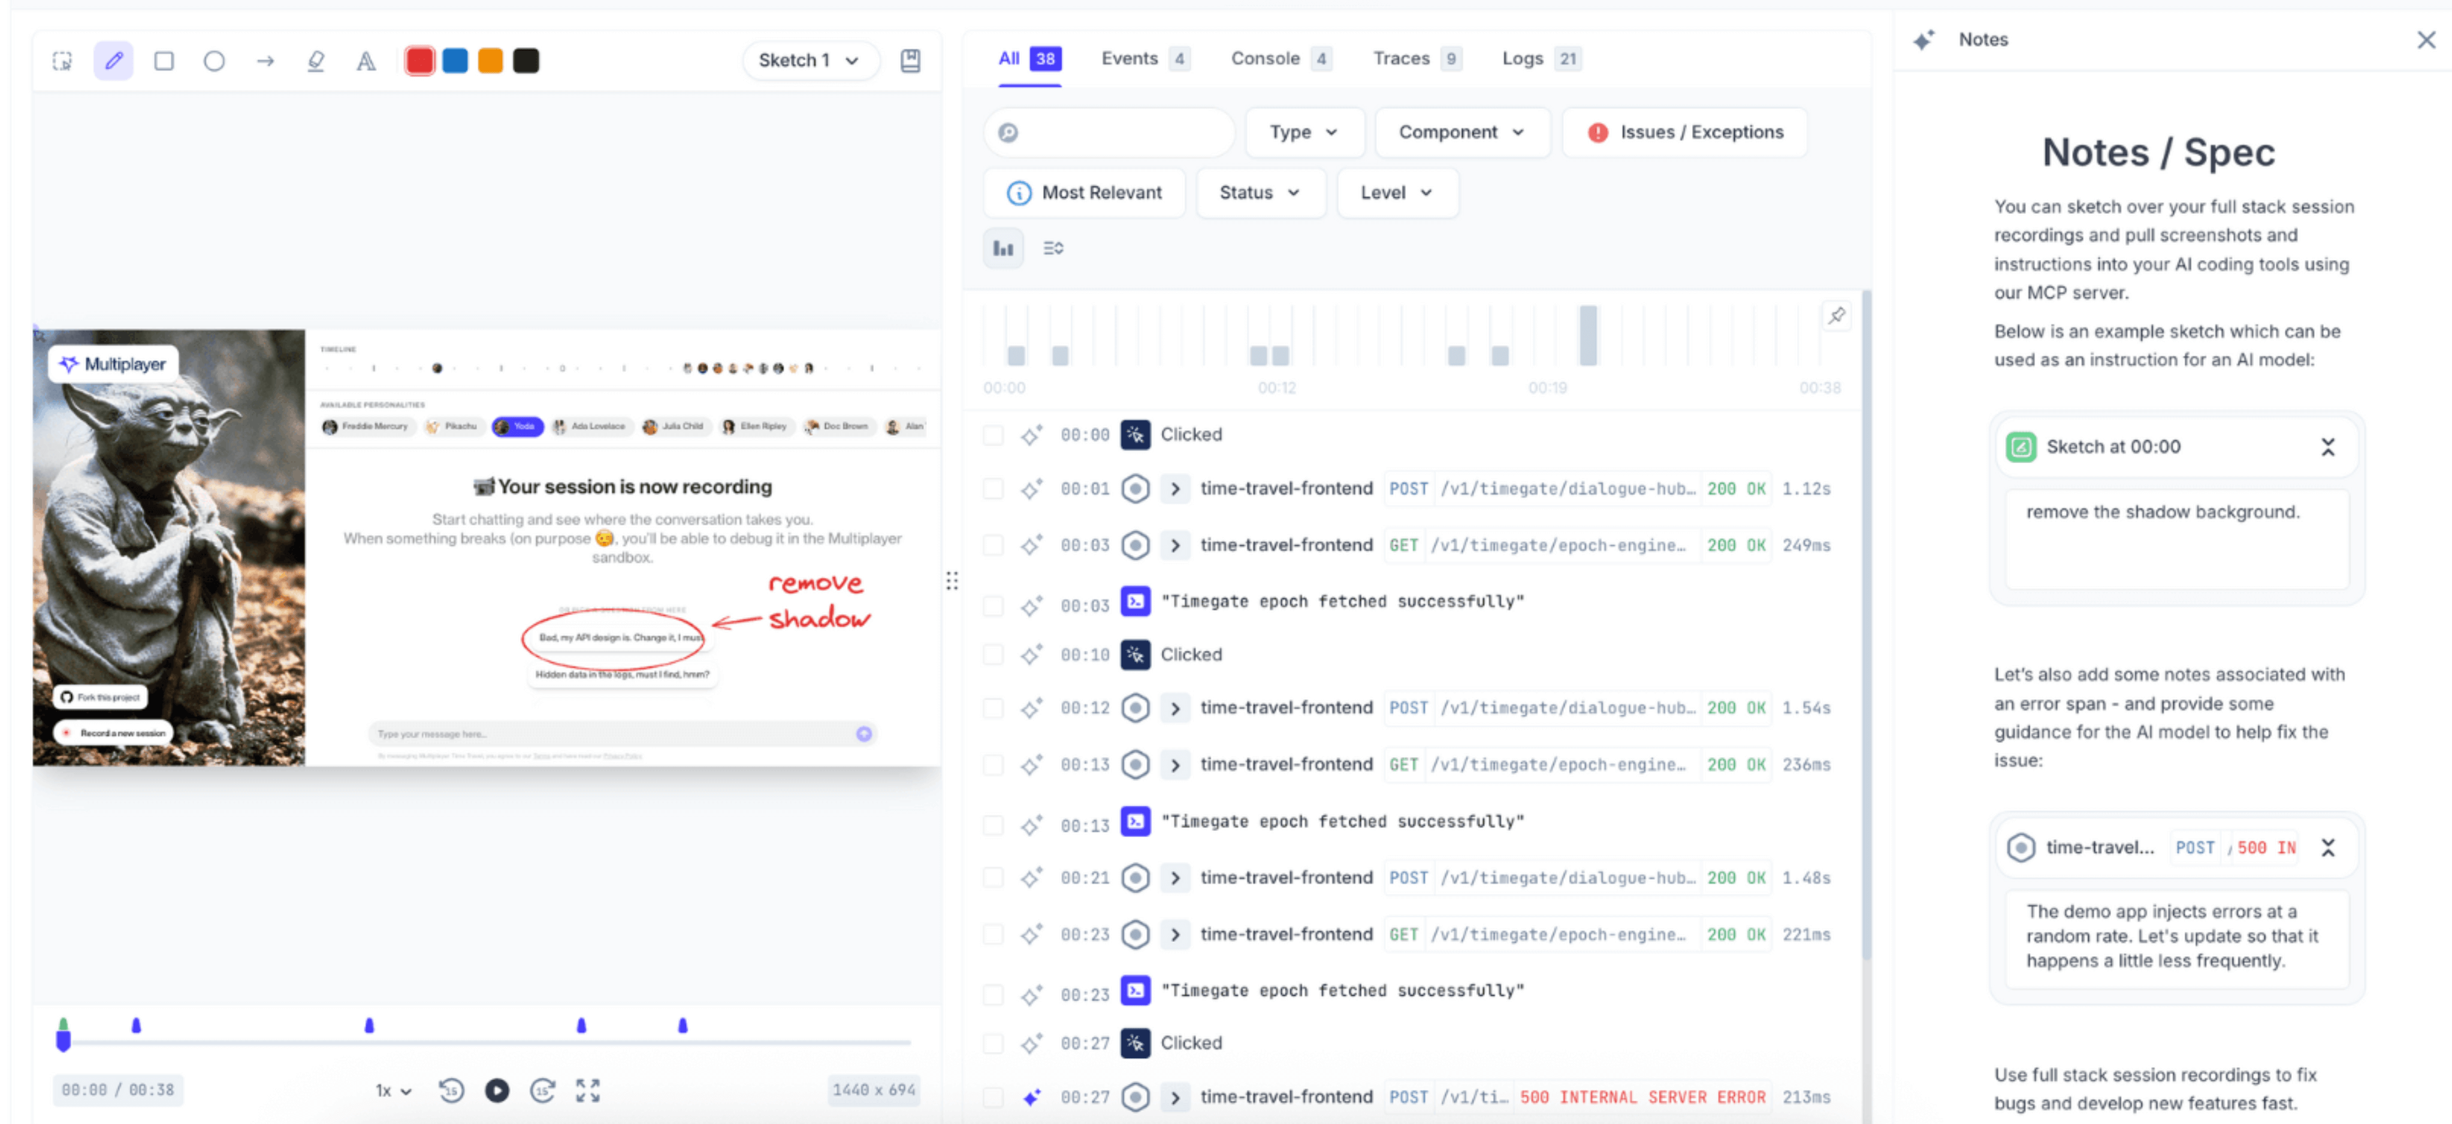Switch to the Console tab
Viewport: 2452px width, 1124px height.
[1278, 59]
